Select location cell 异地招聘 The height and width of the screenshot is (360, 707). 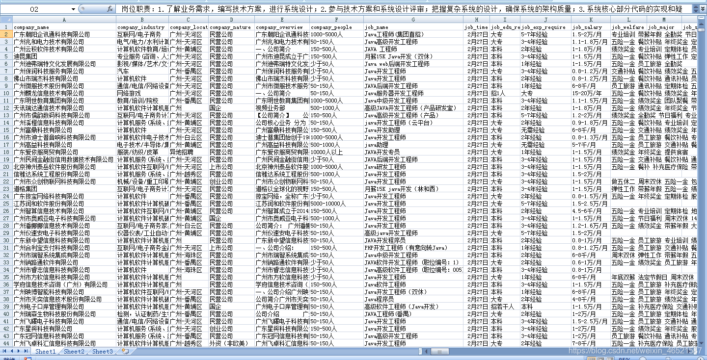[189, 152]
